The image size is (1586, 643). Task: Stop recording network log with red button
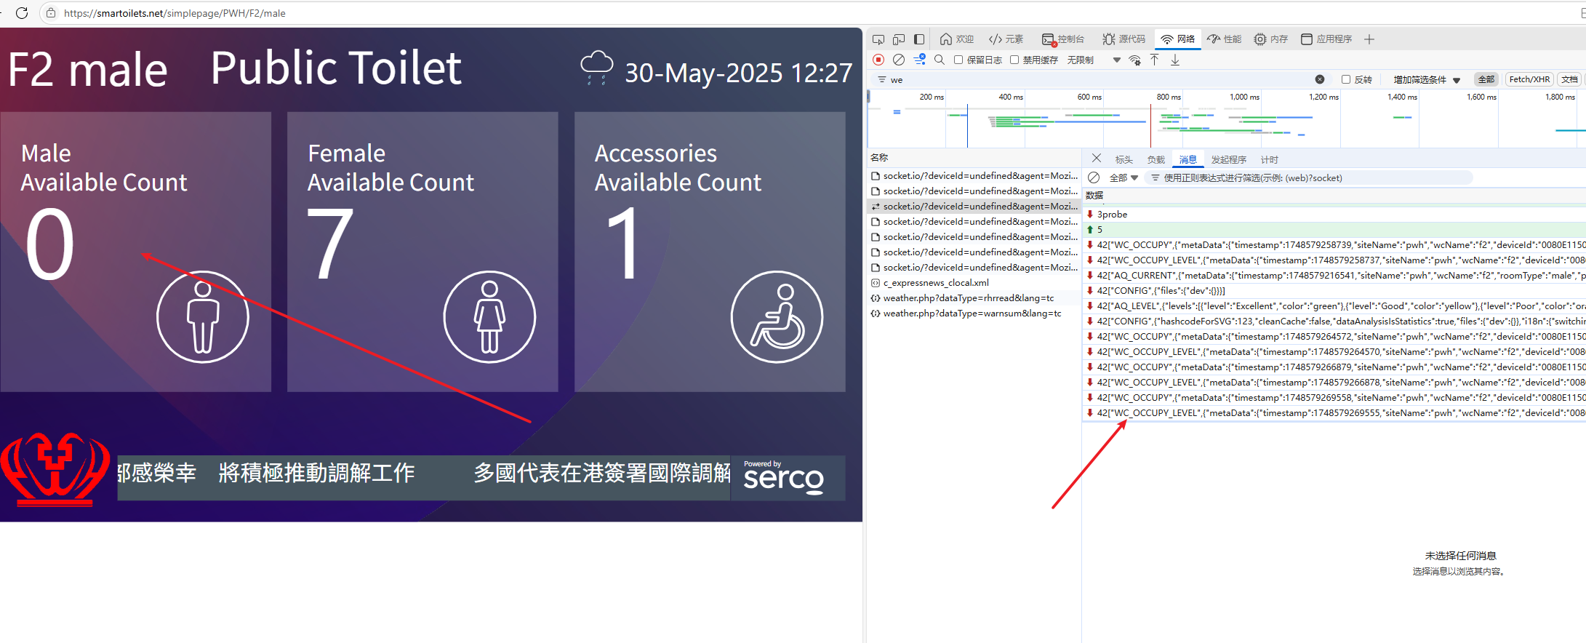coord(878,60)
